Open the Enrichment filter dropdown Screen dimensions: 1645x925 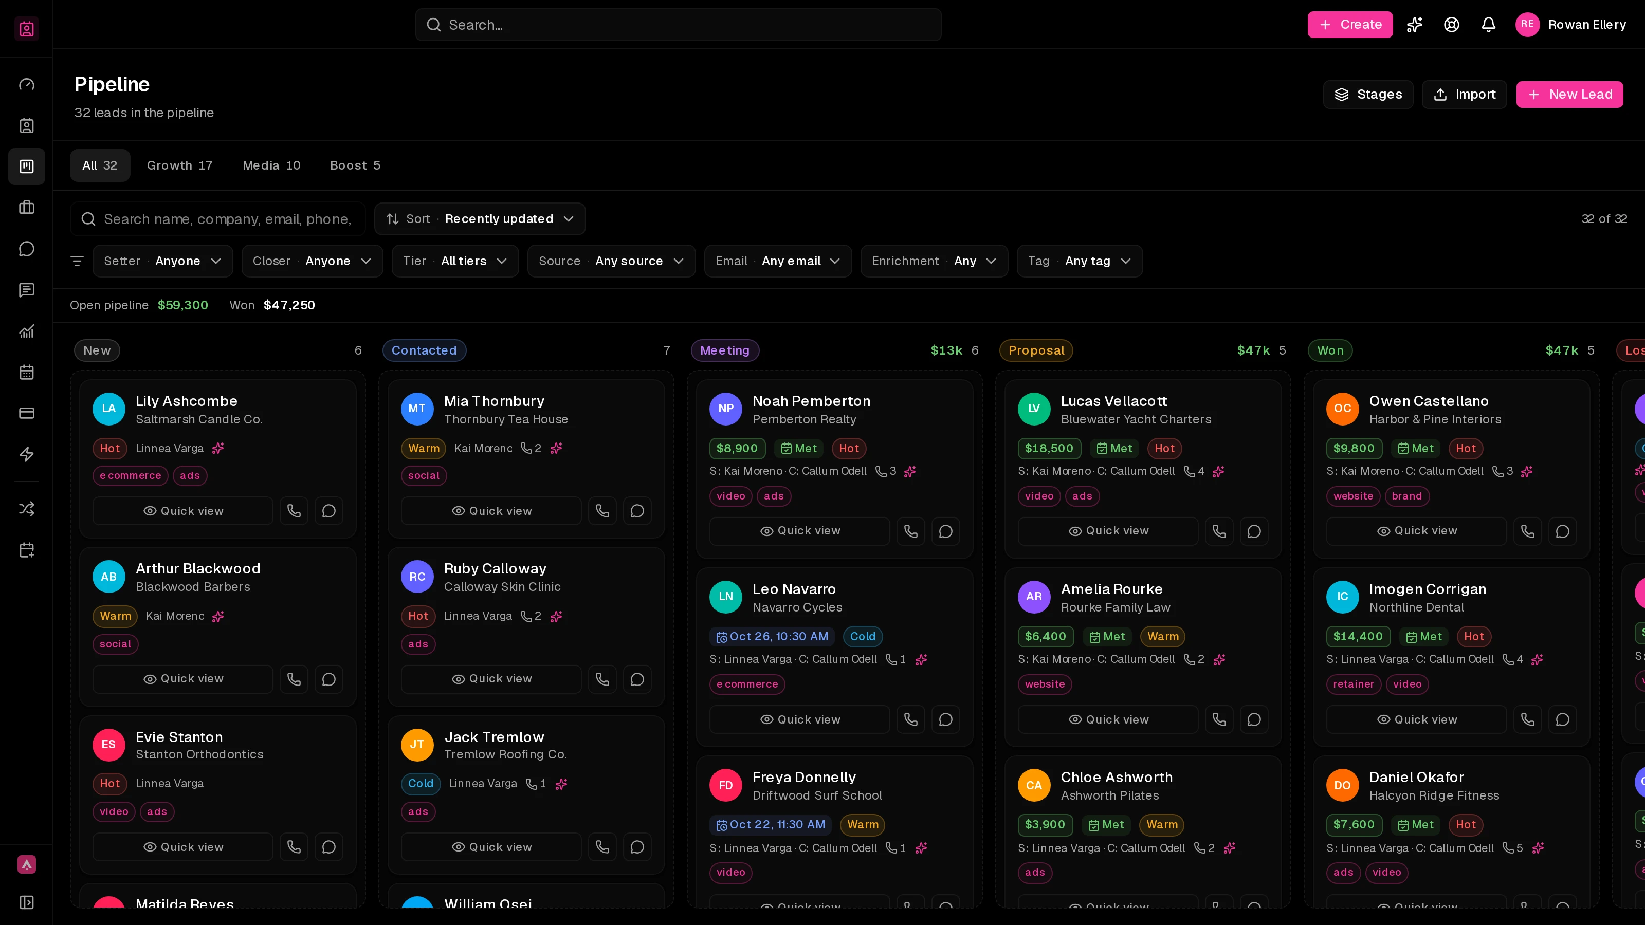[x=934, y=261]
